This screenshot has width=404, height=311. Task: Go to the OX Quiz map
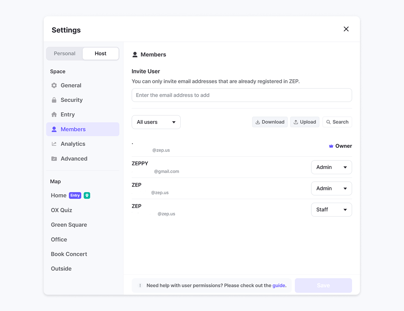pos(62,210)
